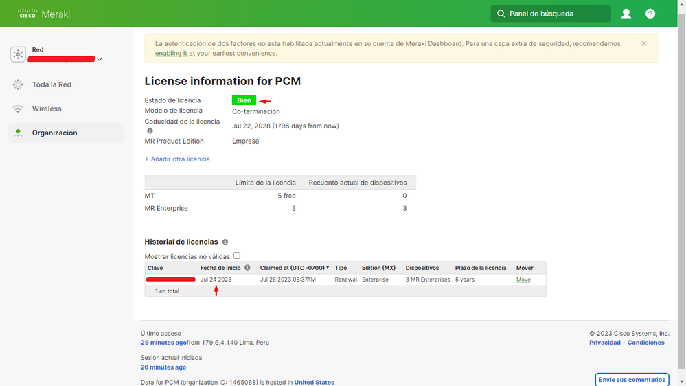Open the Wireless menu
This screenshot has height=386, width=686.
47,109
